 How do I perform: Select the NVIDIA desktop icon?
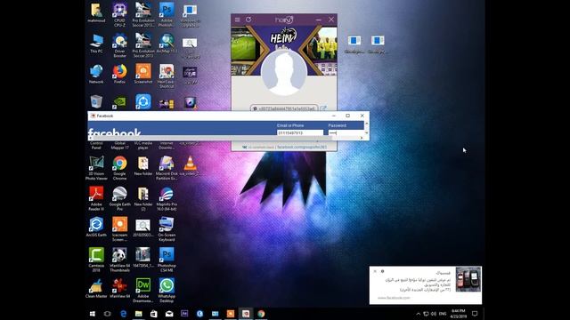[119, 102]
